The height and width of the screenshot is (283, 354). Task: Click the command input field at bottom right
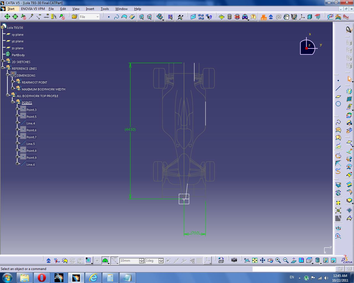point(293,269)
